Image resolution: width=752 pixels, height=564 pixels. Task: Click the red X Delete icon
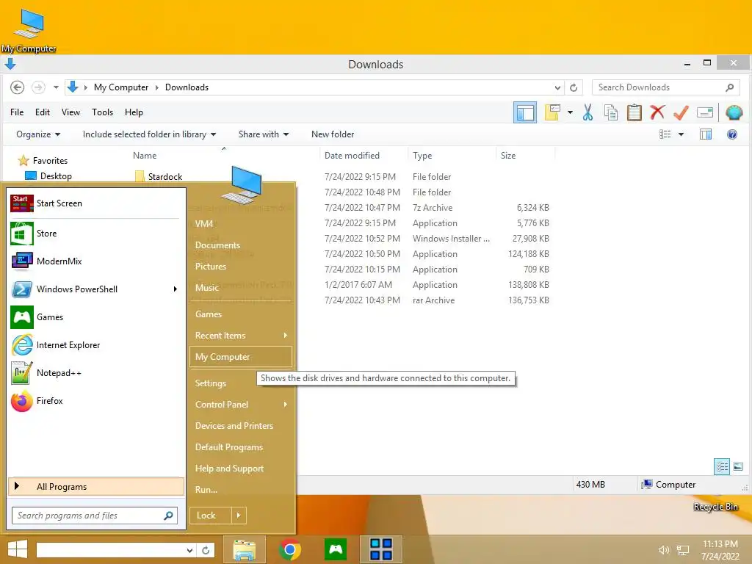(657, 112)
